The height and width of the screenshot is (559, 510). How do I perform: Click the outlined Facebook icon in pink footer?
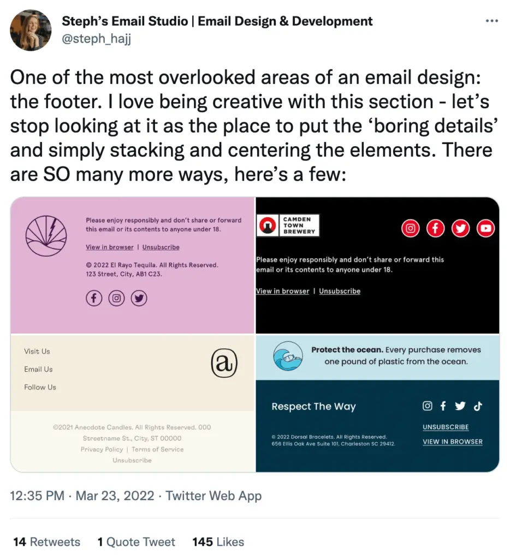94,298
